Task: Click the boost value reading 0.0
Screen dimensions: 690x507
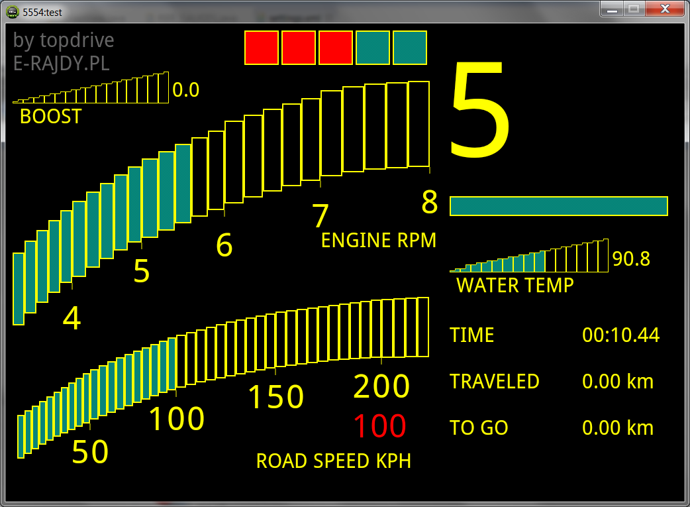Action: [186, 89]
